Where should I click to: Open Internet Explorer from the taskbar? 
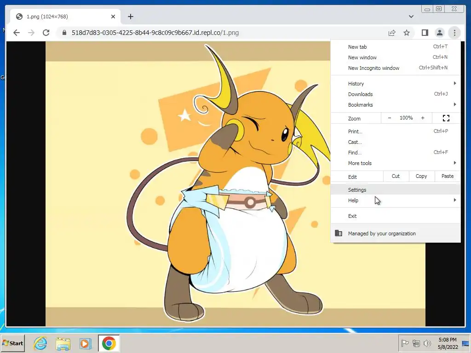tap(40, 343)
